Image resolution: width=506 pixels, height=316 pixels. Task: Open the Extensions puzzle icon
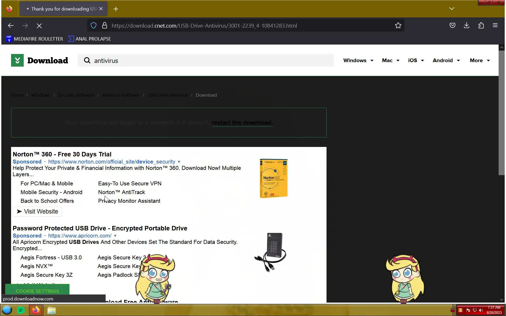pyautogui.click(x=481, y=26)
